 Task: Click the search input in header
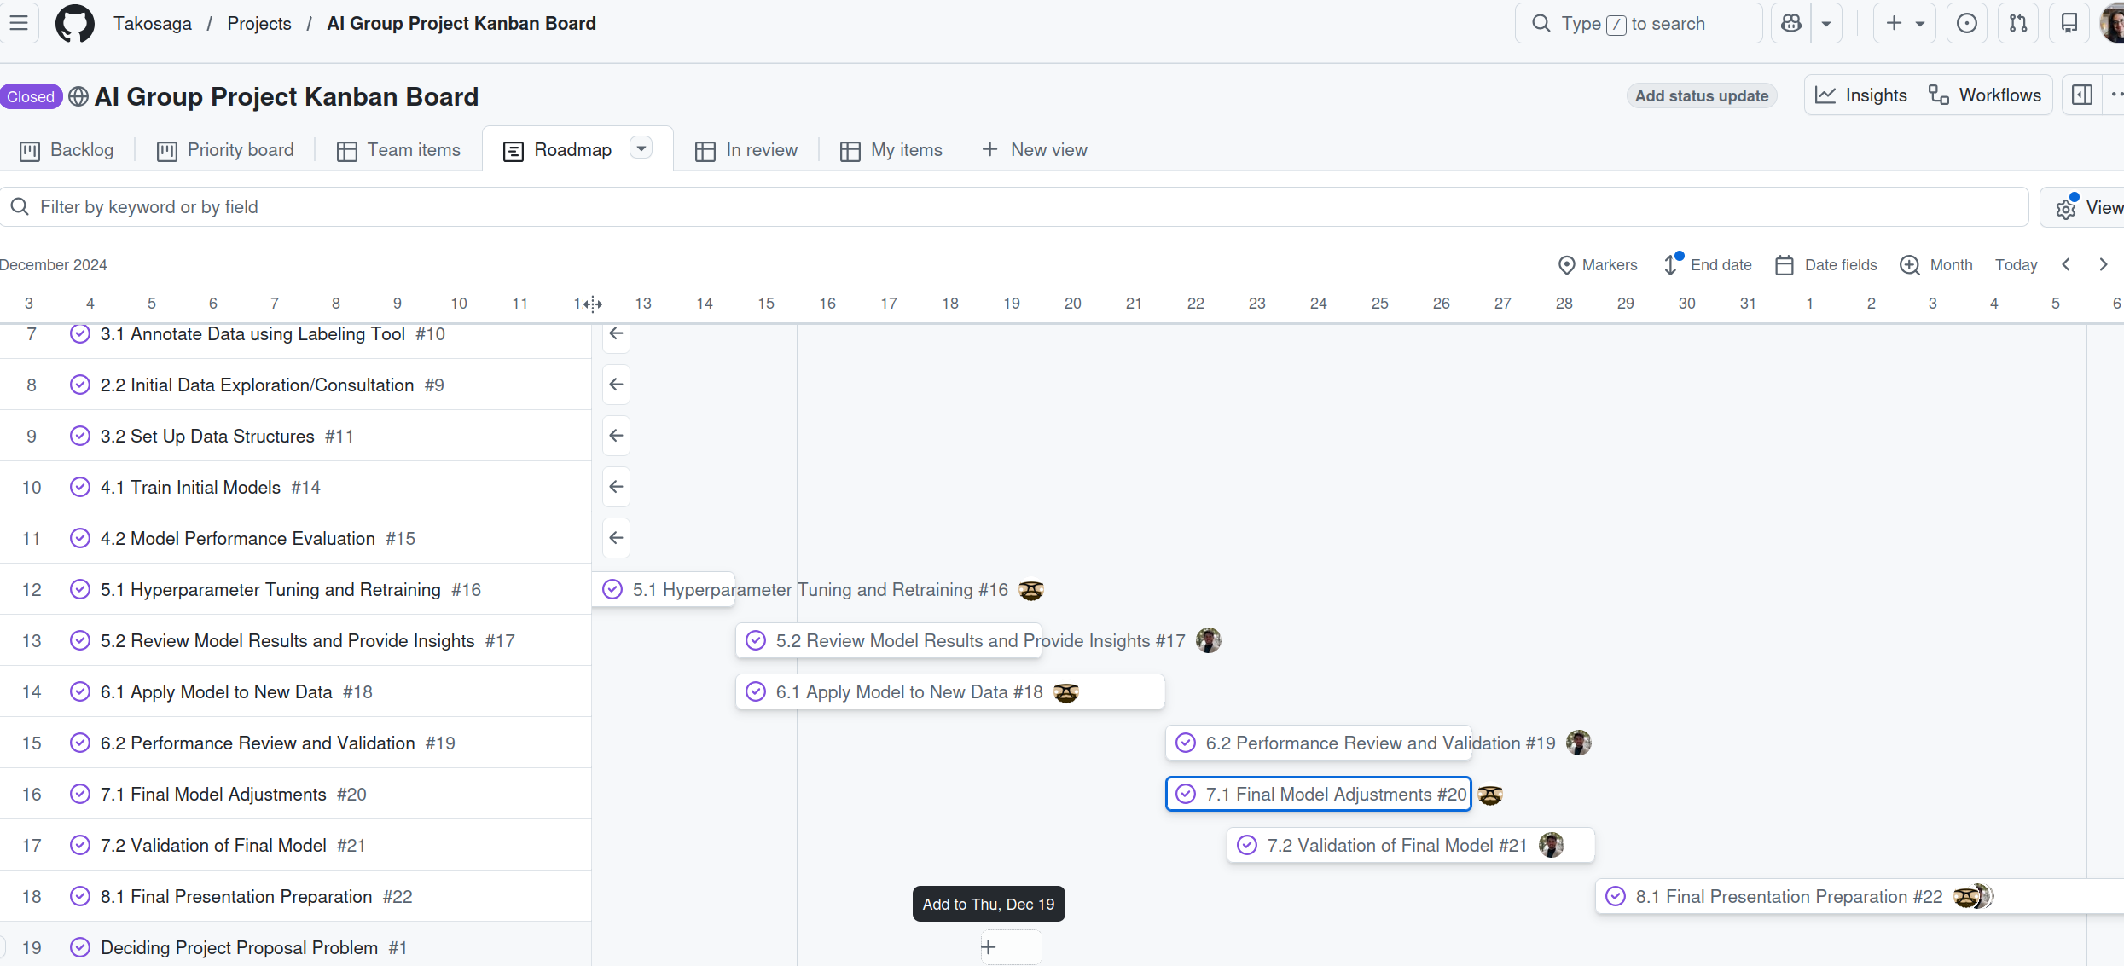click(x=1638, y=23)
